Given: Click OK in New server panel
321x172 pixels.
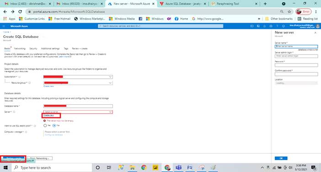Looking at the screenshot, I should pos(281,158).
